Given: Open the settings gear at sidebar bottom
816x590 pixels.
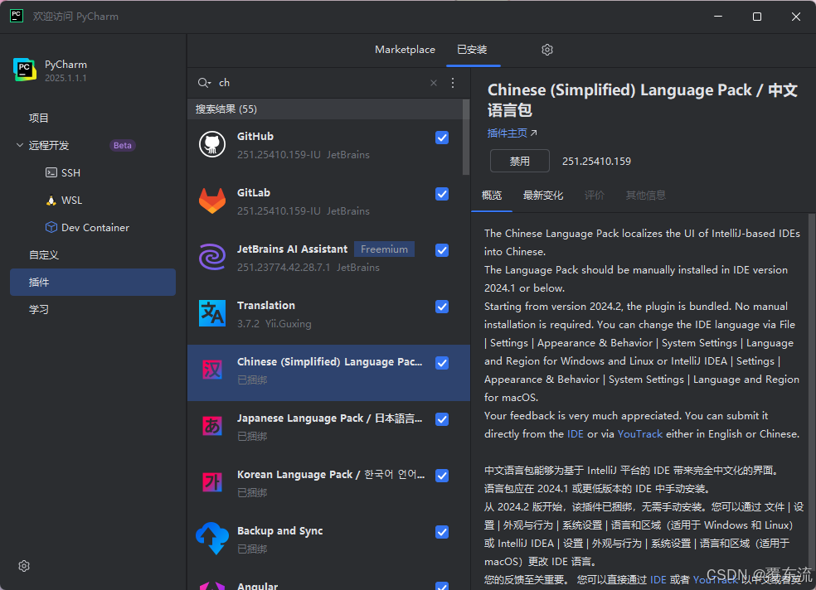Looking at the screenshot, I should (24, 566).
